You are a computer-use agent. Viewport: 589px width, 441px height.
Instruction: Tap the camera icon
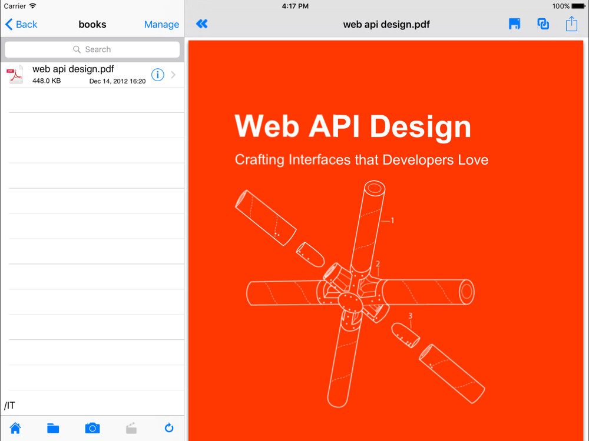click(x=92, y=428)
